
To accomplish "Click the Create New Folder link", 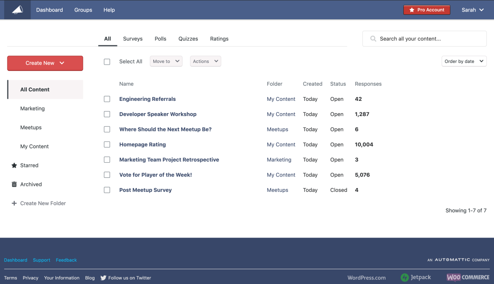I will [x=43, y=203].
